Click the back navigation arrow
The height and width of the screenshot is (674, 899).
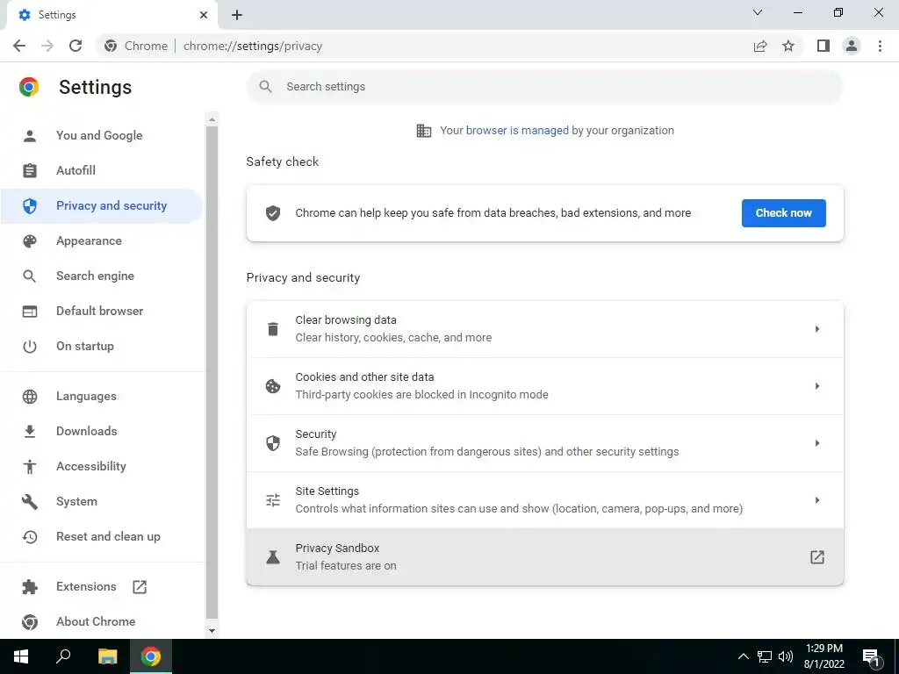coord(19,46)
